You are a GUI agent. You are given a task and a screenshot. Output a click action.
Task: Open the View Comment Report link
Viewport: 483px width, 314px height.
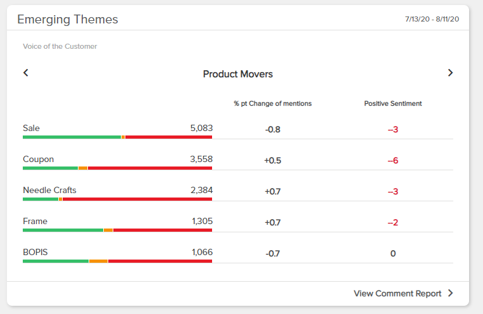(398, 293)
